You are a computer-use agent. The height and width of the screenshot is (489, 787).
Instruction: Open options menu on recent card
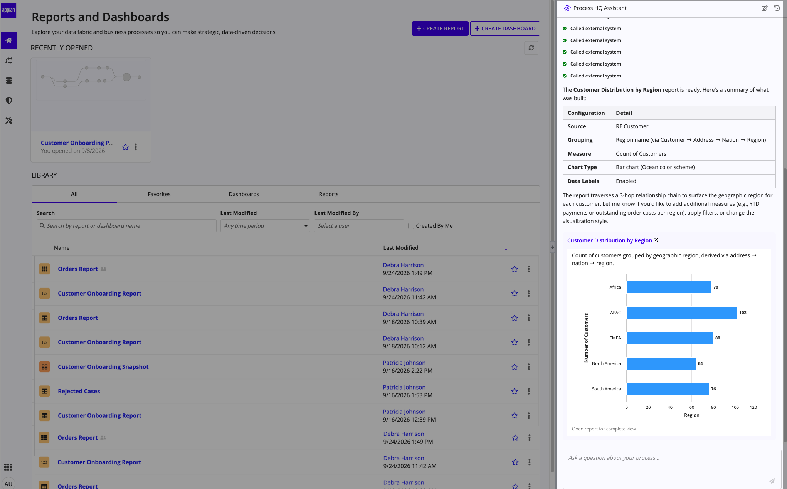coord(136,147)
